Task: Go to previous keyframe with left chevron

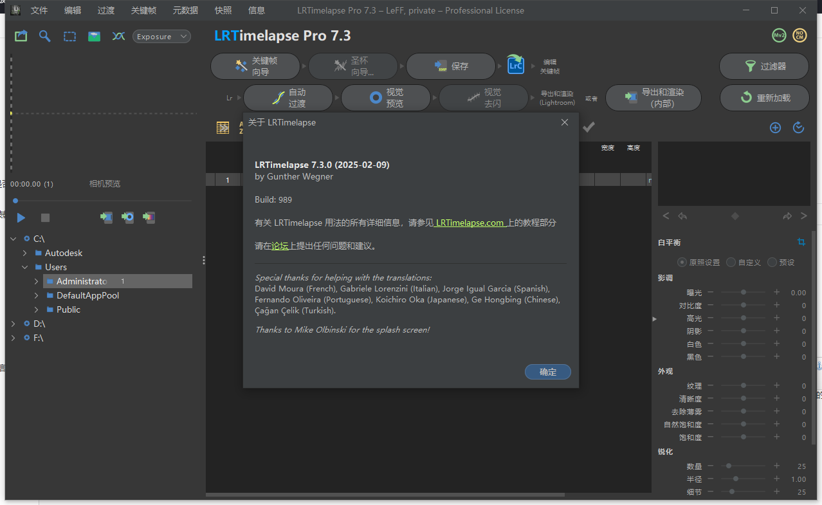Action: click(x=666, y=216)
